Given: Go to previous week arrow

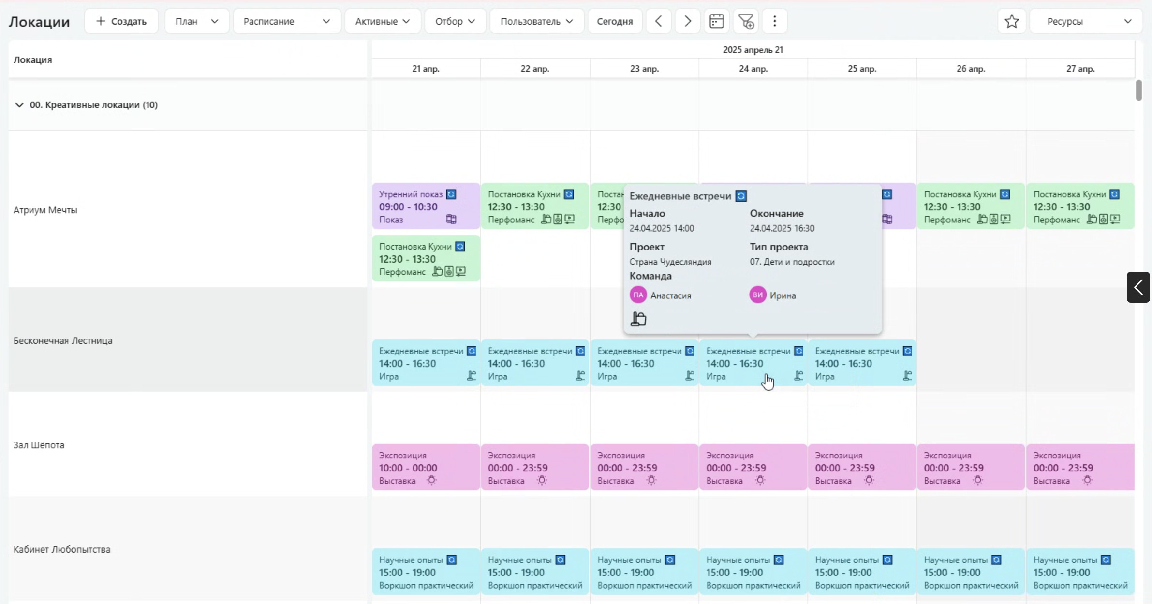Looking at the screenshot, I should pyautogui.click(x=658, y=21).
